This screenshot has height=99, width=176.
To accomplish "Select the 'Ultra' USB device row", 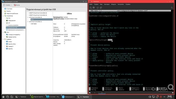I will (42, 20).
